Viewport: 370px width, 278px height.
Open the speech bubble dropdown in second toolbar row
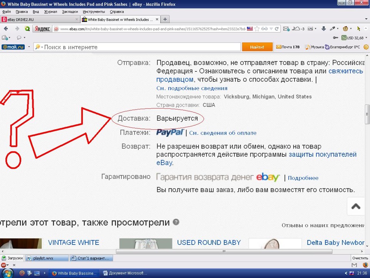coord(21,37)
